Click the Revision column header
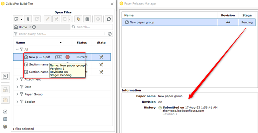The width and height of the screenshot is (258, 133). 228,15
